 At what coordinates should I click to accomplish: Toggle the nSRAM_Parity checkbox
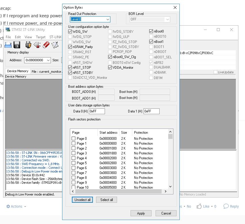(70, 47)
